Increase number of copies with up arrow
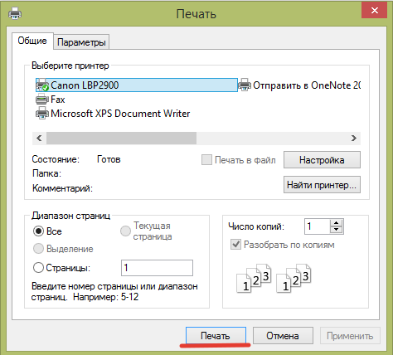The image size is (393, 355). tap(337, 223)
